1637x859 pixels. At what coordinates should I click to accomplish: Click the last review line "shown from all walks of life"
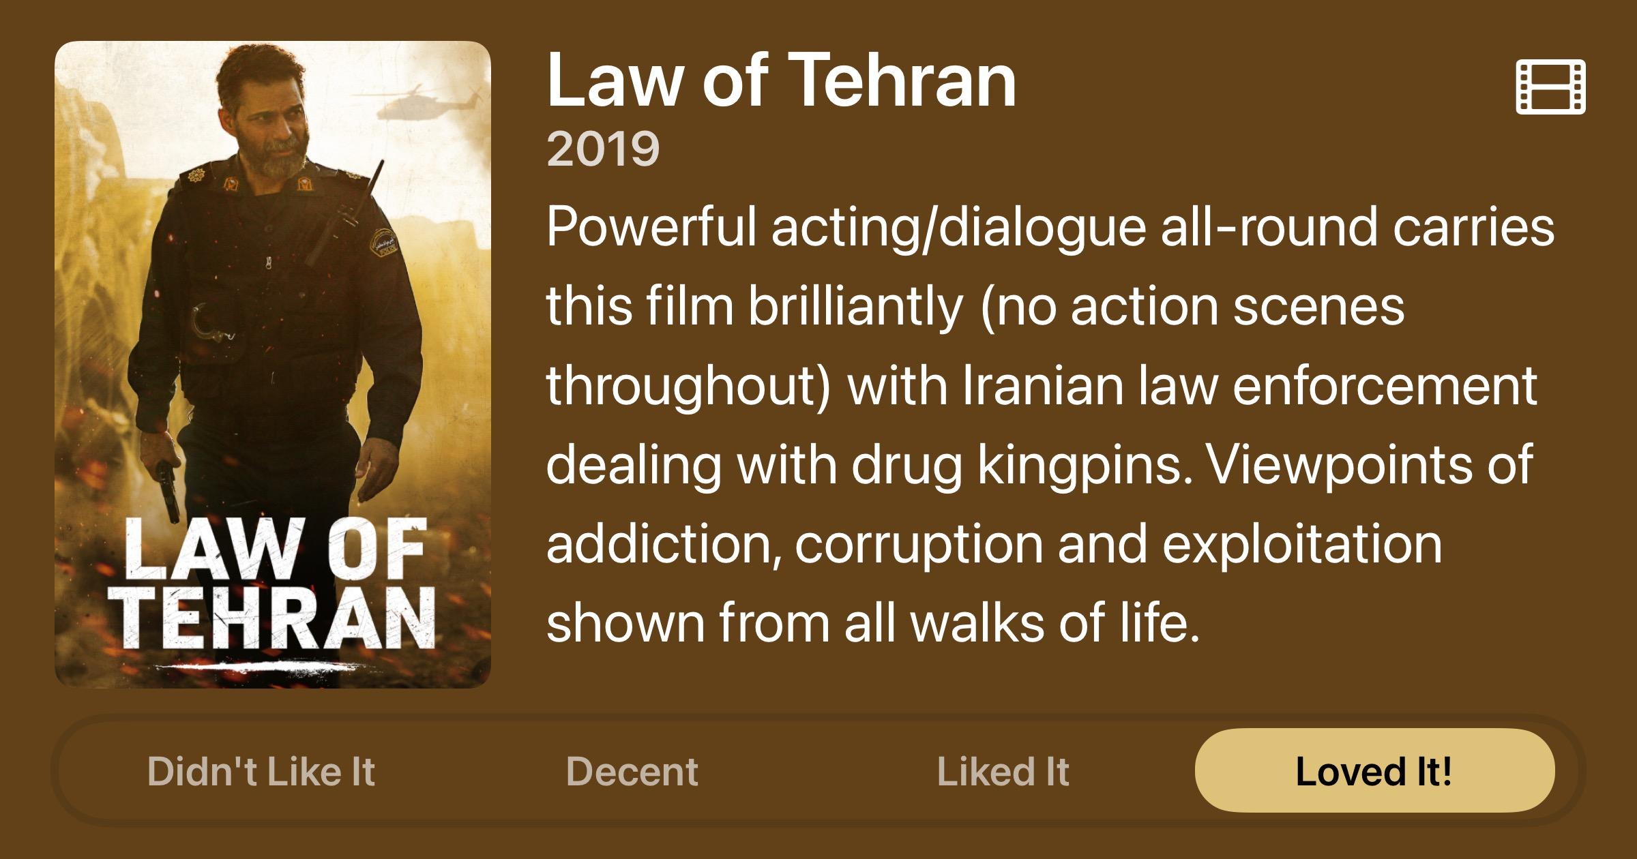tap(872, 623)
